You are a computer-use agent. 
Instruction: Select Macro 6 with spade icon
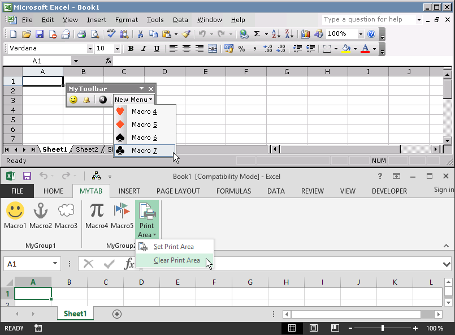[144, 138]
